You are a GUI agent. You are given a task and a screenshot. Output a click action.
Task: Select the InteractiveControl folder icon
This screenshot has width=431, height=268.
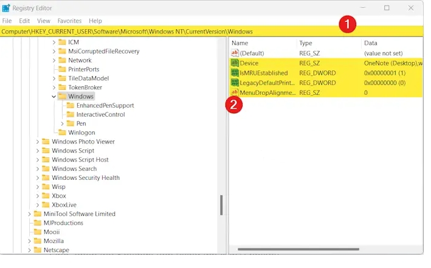click(71, 115)
